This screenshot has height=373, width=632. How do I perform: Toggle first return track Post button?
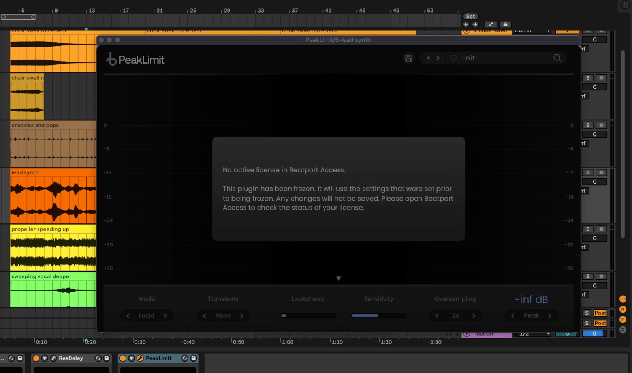pos(600,313)
